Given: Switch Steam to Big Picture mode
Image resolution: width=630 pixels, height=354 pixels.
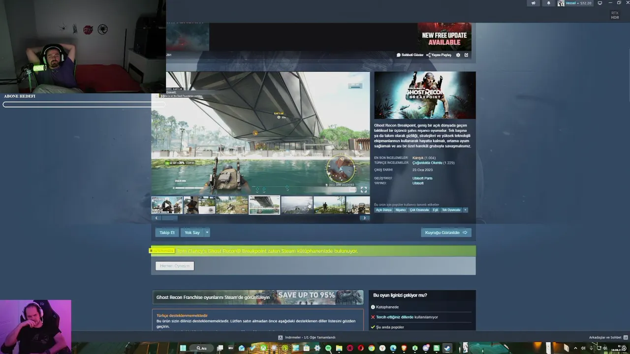Looking at the screenshot, I should [x=599, y=3].
